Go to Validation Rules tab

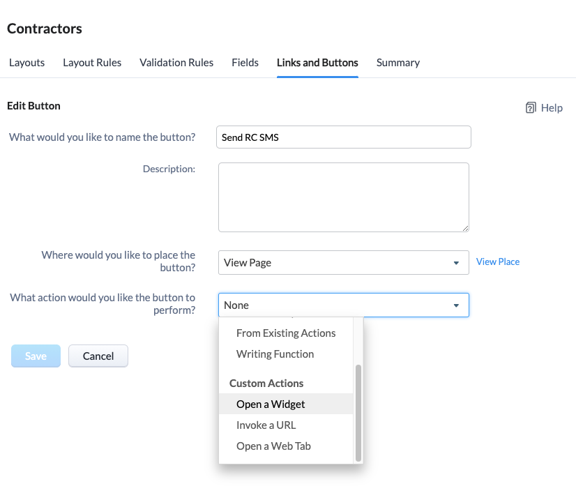[176, 63]
